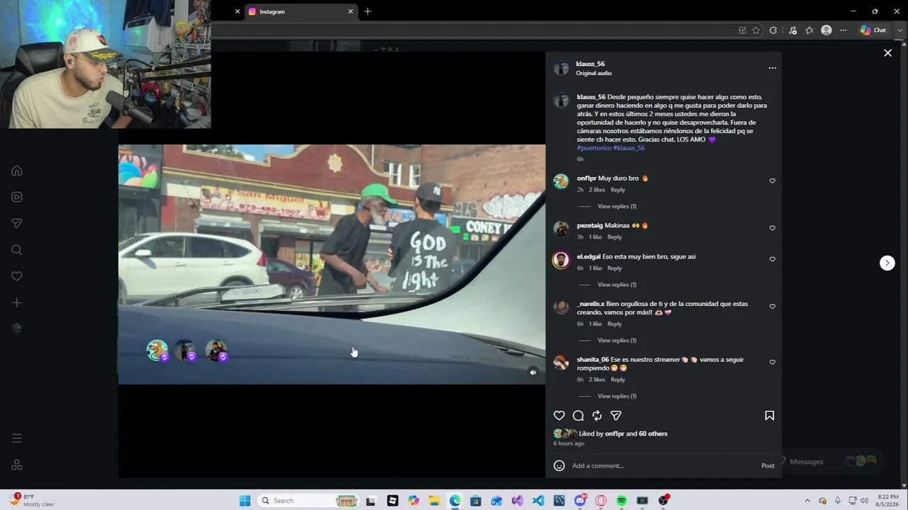This screenshot has width=908, height=510.
Task: Share the post with the paper plane icon
Action: pos(616,416)
